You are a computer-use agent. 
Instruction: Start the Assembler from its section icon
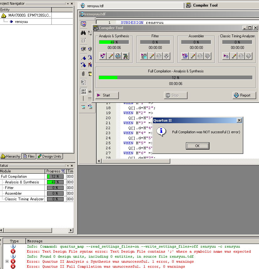[x=185, y=56]
